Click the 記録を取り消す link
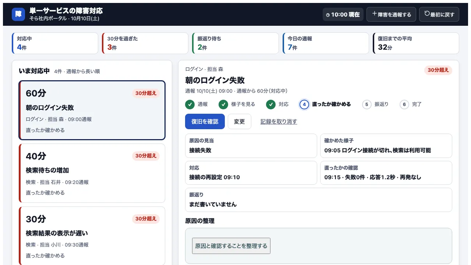This screenshot has height=265, width=471. coord(279,121)
